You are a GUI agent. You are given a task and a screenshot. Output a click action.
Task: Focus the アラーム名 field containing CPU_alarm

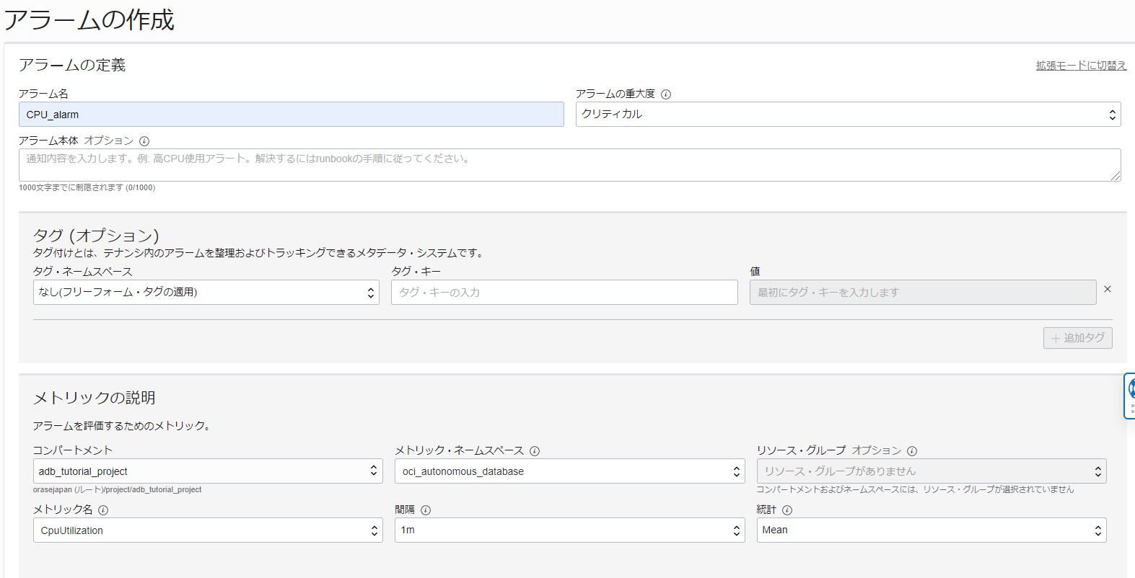[x=292, y=114]
